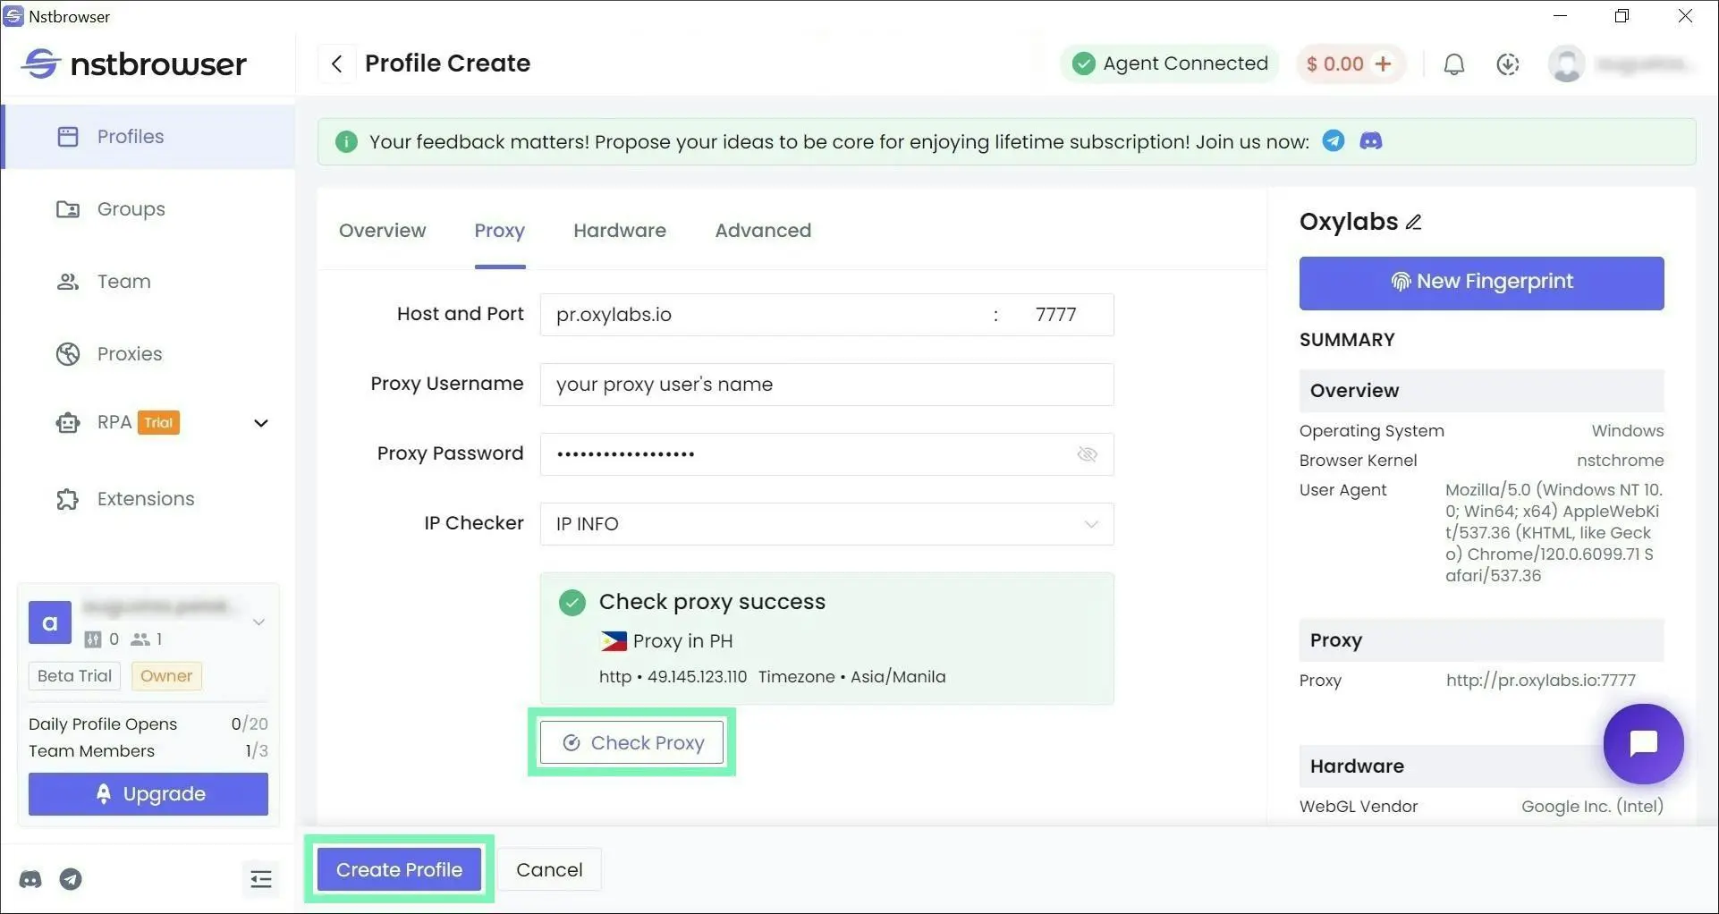Image resolution: width=1719 pixels, height=914 pixels.
Task: Collapse the sidebar menu icon
Action: pyautogui.click(x=260, y=879)
